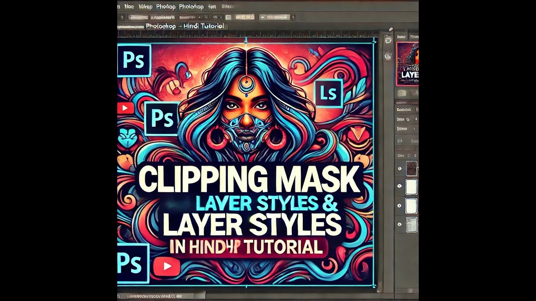Open the second 'Photoshop' item in the menu bar
Image resolution: width=536 pixels, height=301 pixels.
tap(191, 7)
